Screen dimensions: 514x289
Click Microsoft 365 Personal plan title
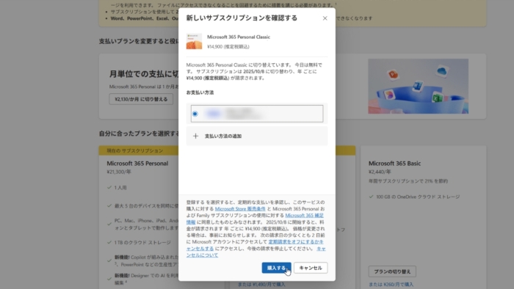(x=137, y=164)
